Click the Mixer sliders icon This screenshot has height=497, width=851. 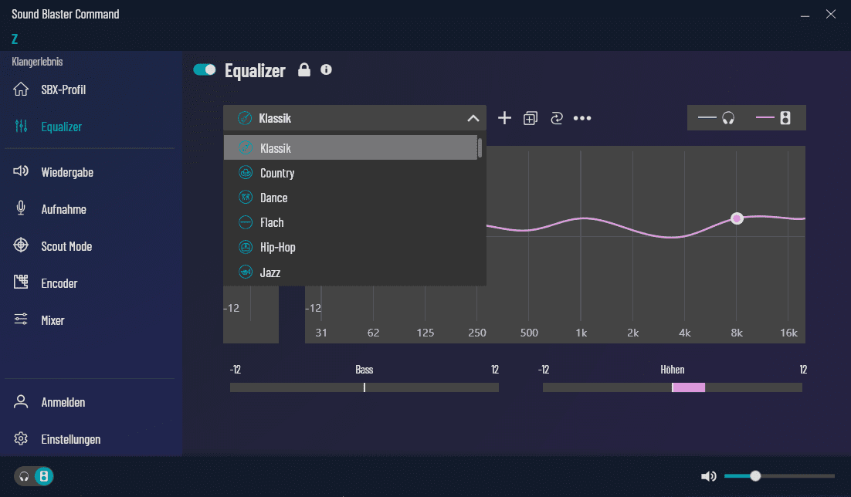[x=21, y=319]
